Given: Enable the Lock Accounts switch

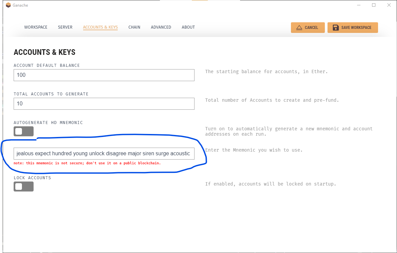Looking at the screenshot, I should 24,187.
